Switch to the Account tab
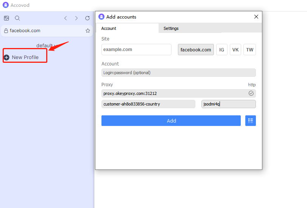 [109, 28]
